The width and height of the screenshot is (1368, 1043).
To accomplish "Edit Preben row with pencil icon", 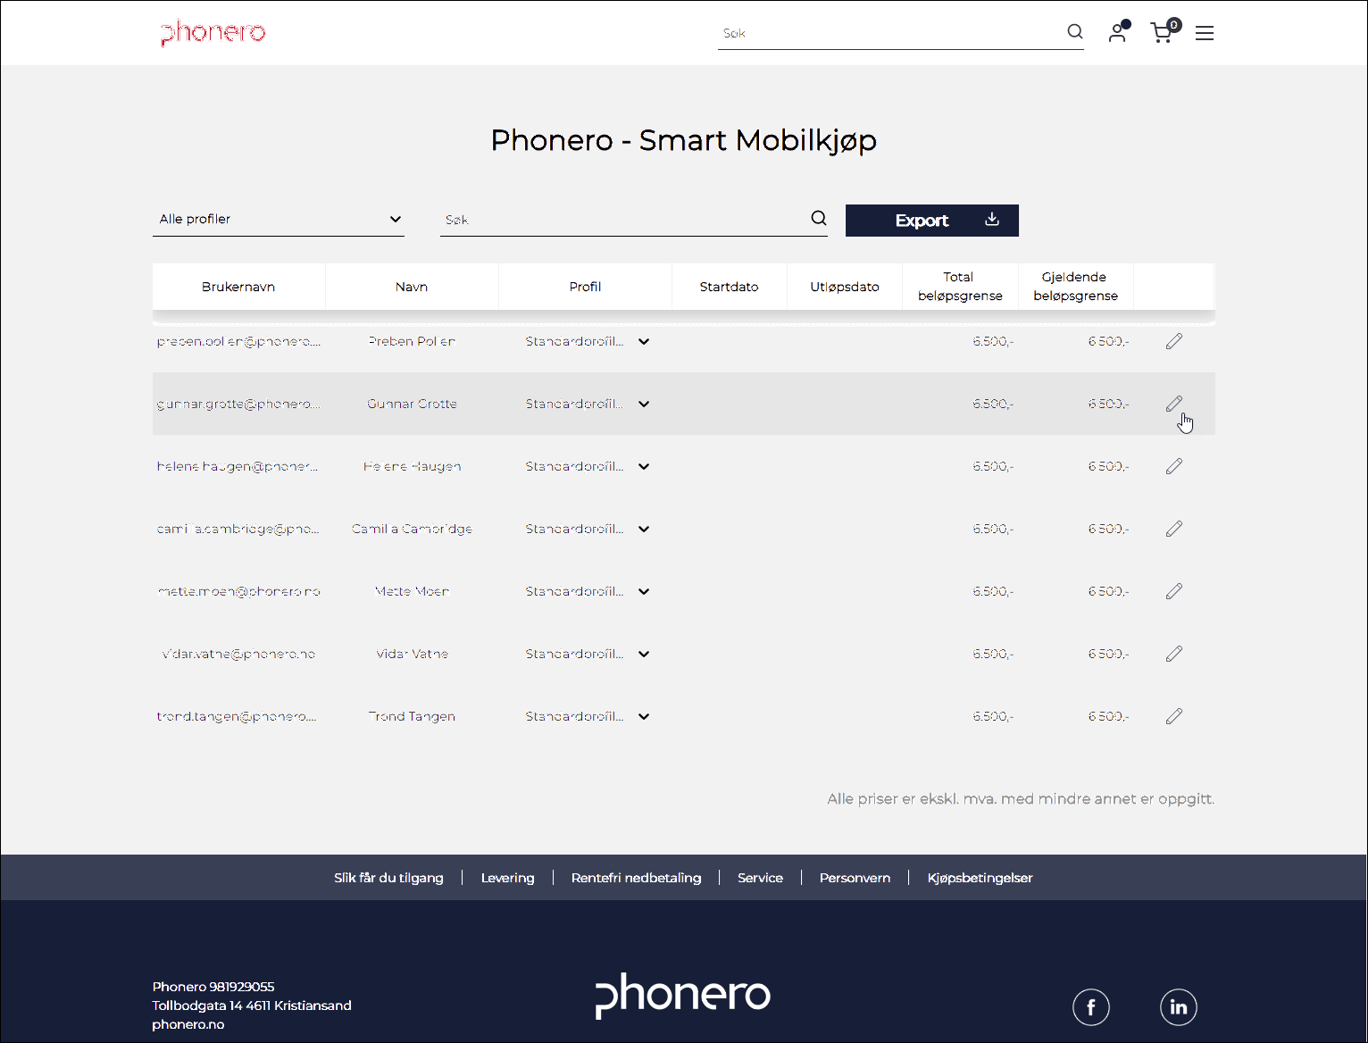I will (x=1174, y=341).
